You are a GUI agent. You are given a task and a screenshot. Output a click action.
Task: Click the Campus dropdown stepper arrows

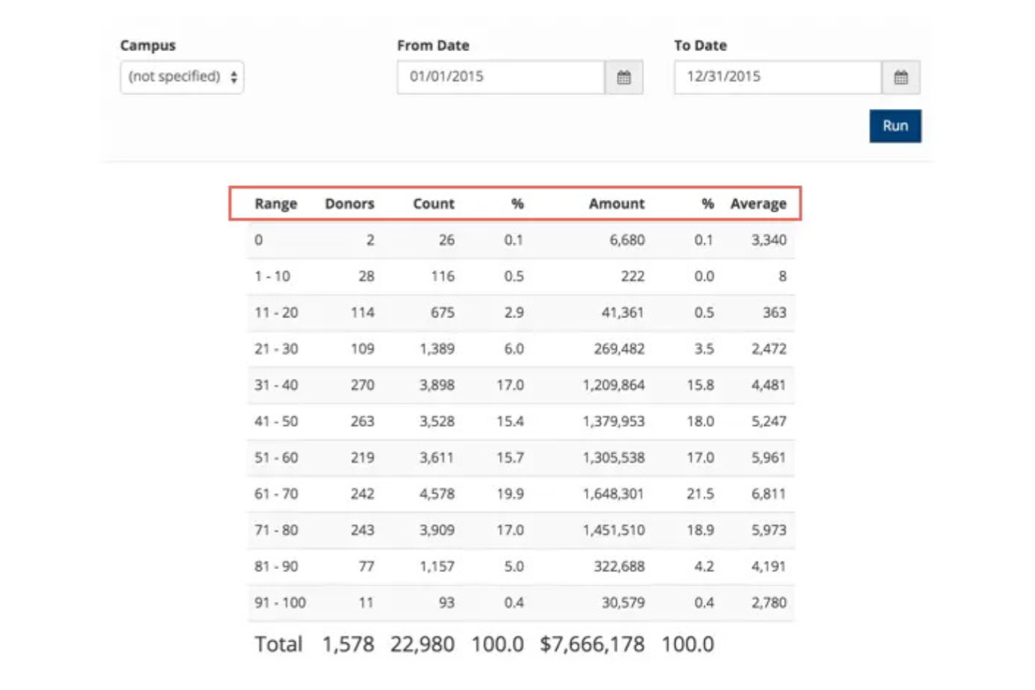pos(234,78)
